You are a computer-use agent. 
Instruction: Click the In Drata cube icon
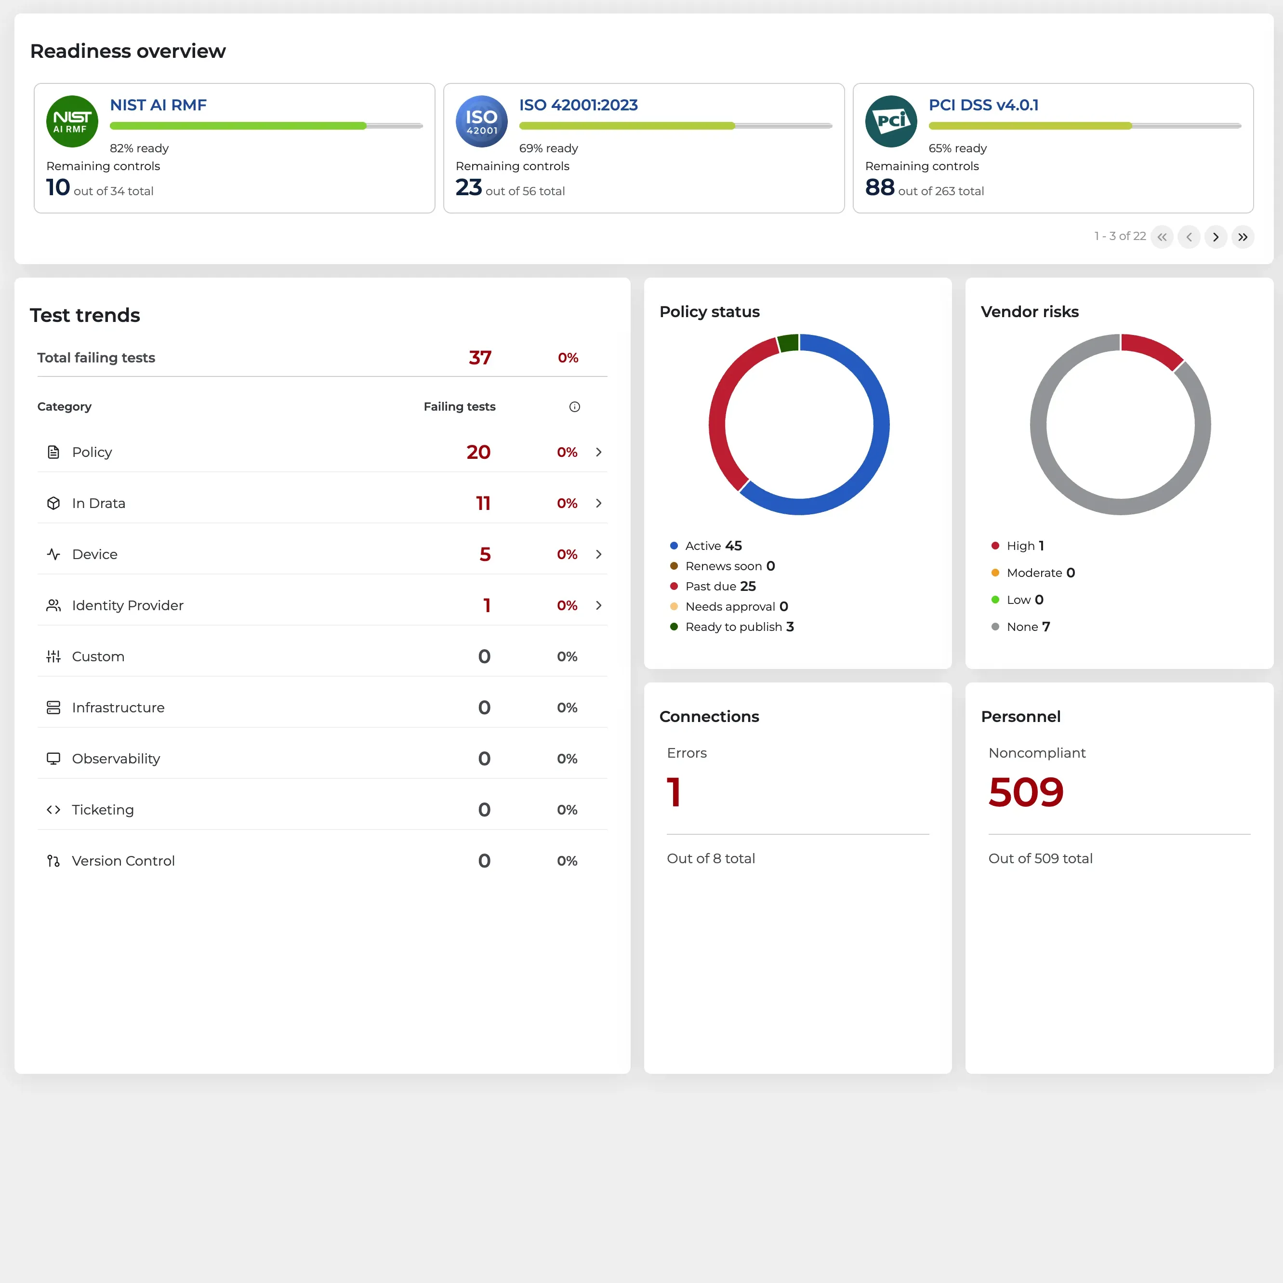click(x=54, y=504)
